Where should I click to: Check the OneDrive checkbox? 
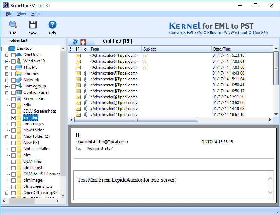pyautogui.click(x=13, y=55)
